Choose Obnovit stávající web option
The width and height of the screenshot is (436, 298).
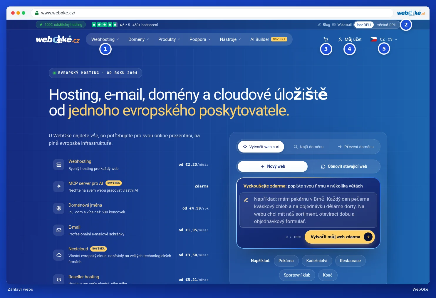tap(344, 166)
